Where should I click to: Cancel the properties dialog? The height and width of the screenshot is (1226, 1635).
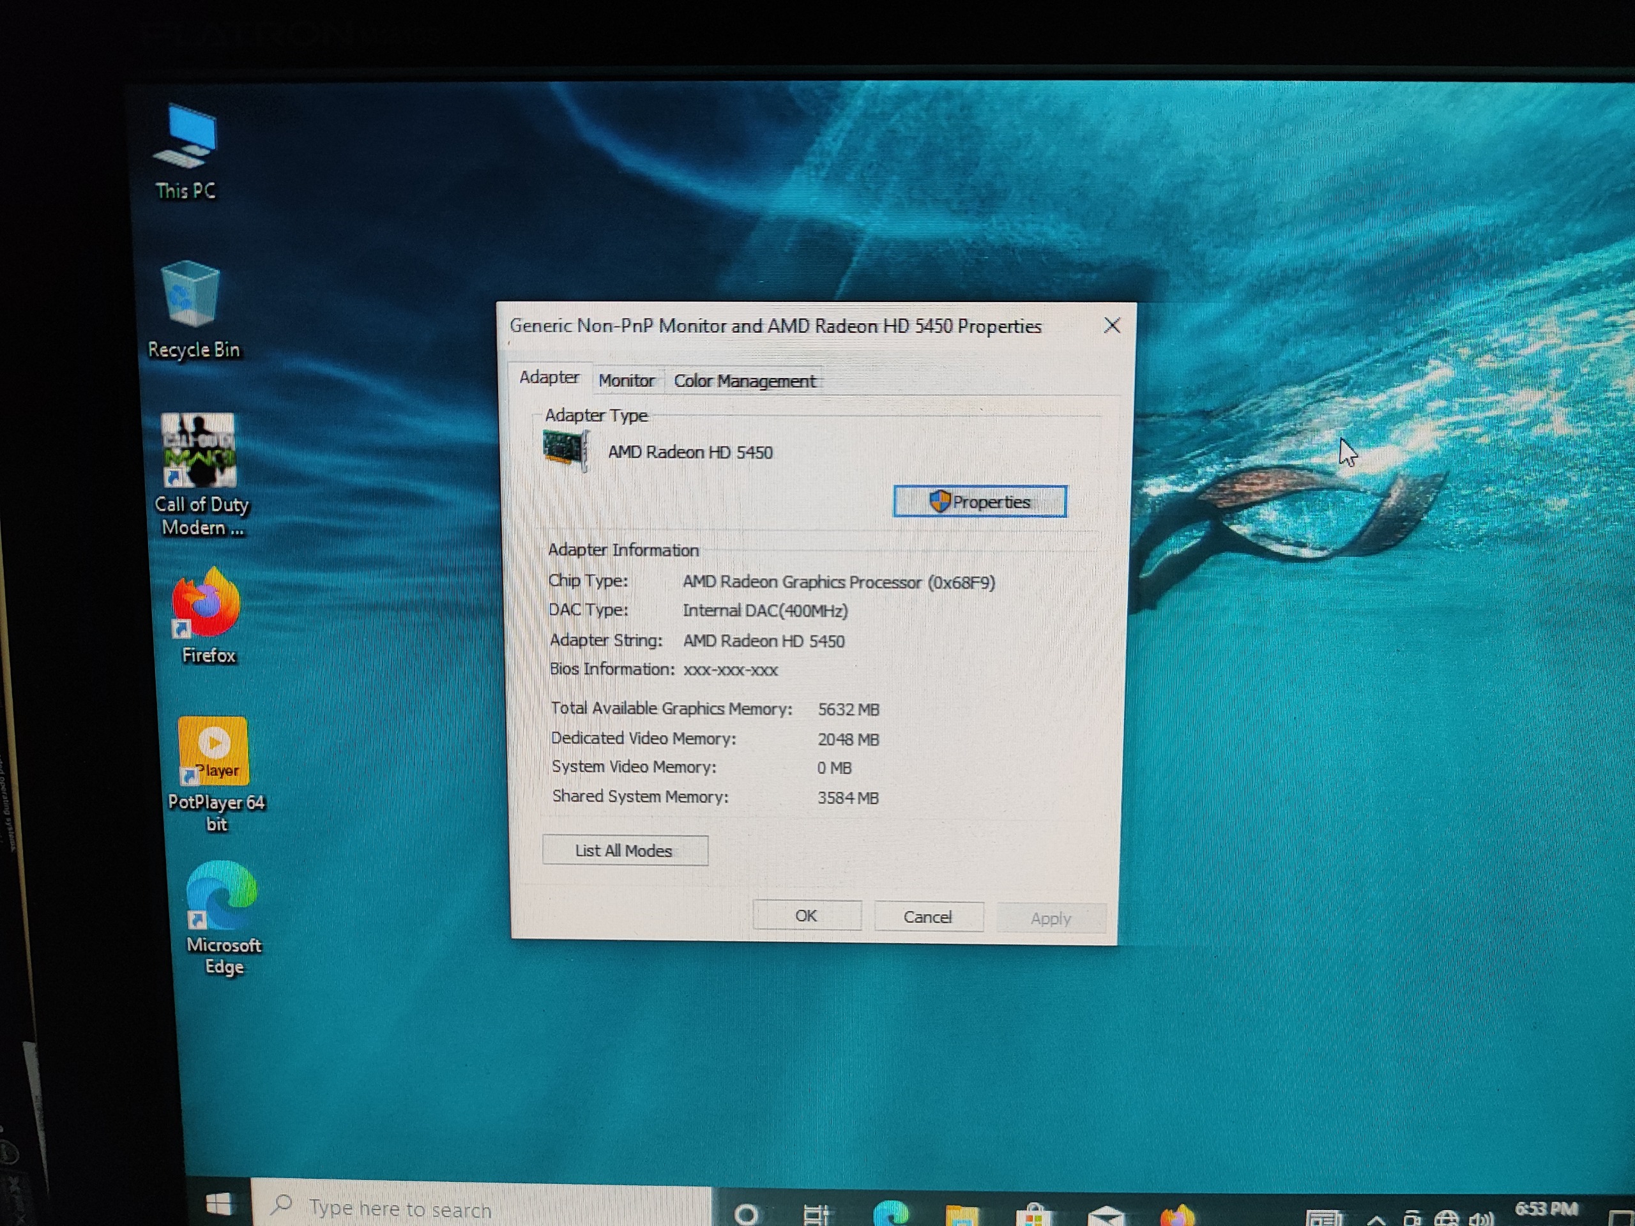929,917
